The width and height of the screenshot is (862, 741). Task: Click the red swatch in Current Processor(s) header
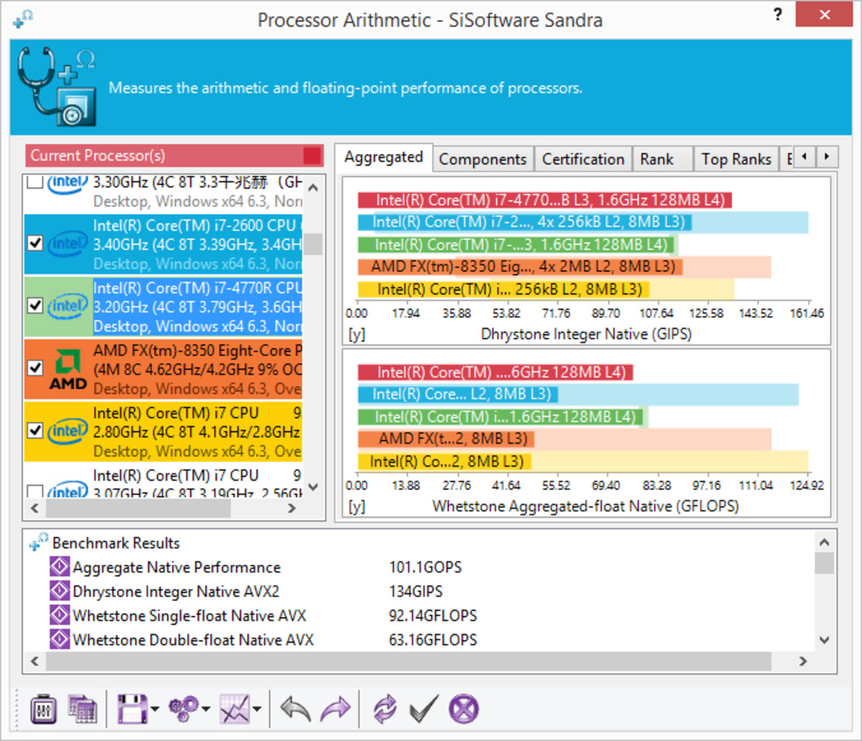click(312, 156)
